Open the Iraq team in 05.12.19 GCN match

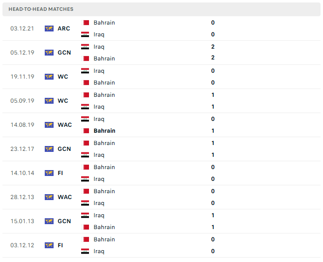coord(99,47)
